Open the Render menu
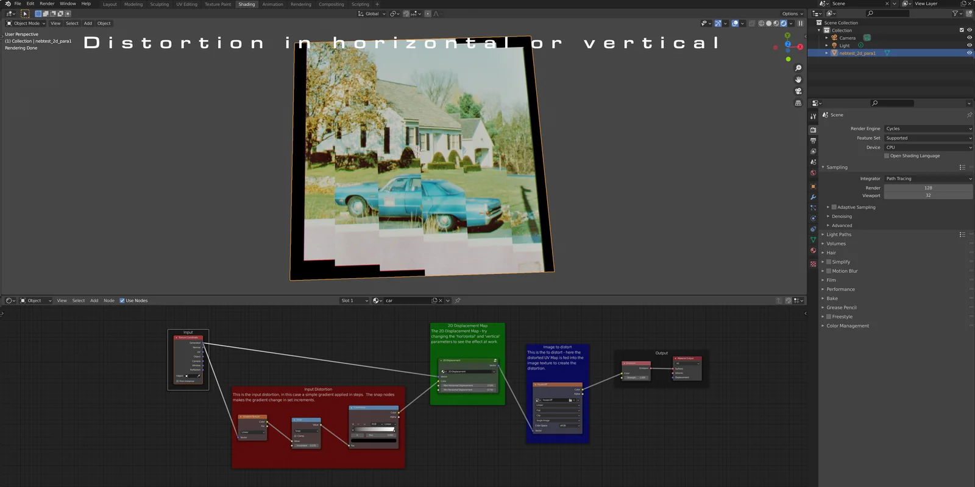975x487 pixels. tap(47, 4)
